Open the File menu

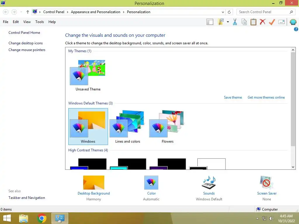(x=6, y=22)
